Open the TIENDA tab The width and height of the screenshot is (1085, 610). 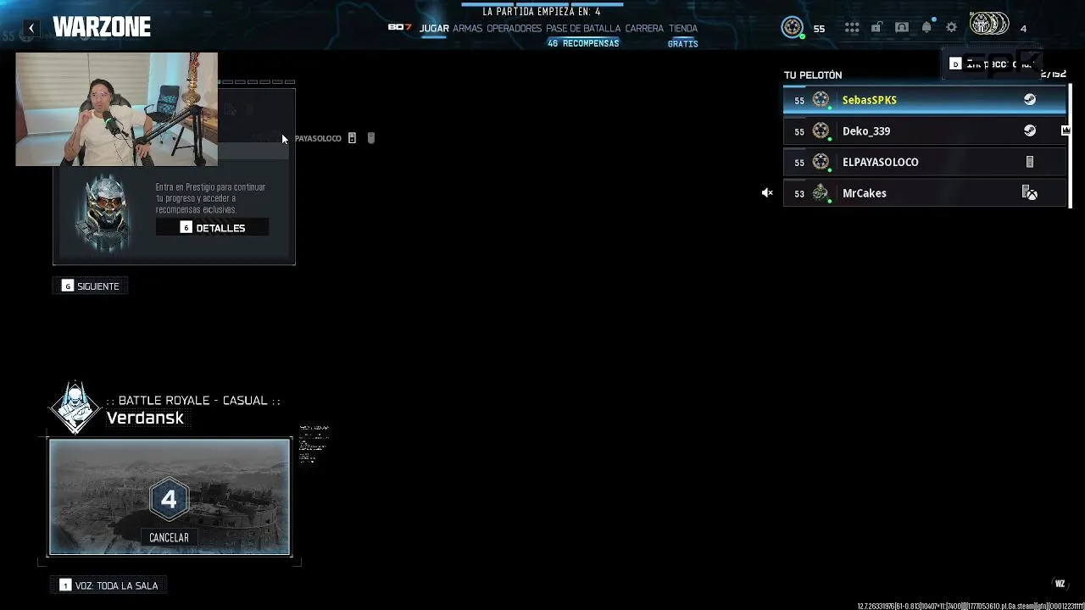(683, 28)
